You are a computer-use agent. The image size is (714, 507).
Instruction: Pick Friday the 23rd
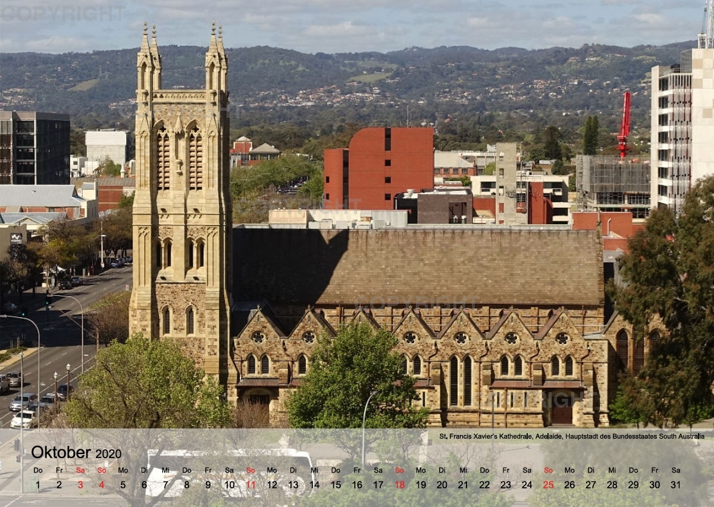(x=506, y=484)
